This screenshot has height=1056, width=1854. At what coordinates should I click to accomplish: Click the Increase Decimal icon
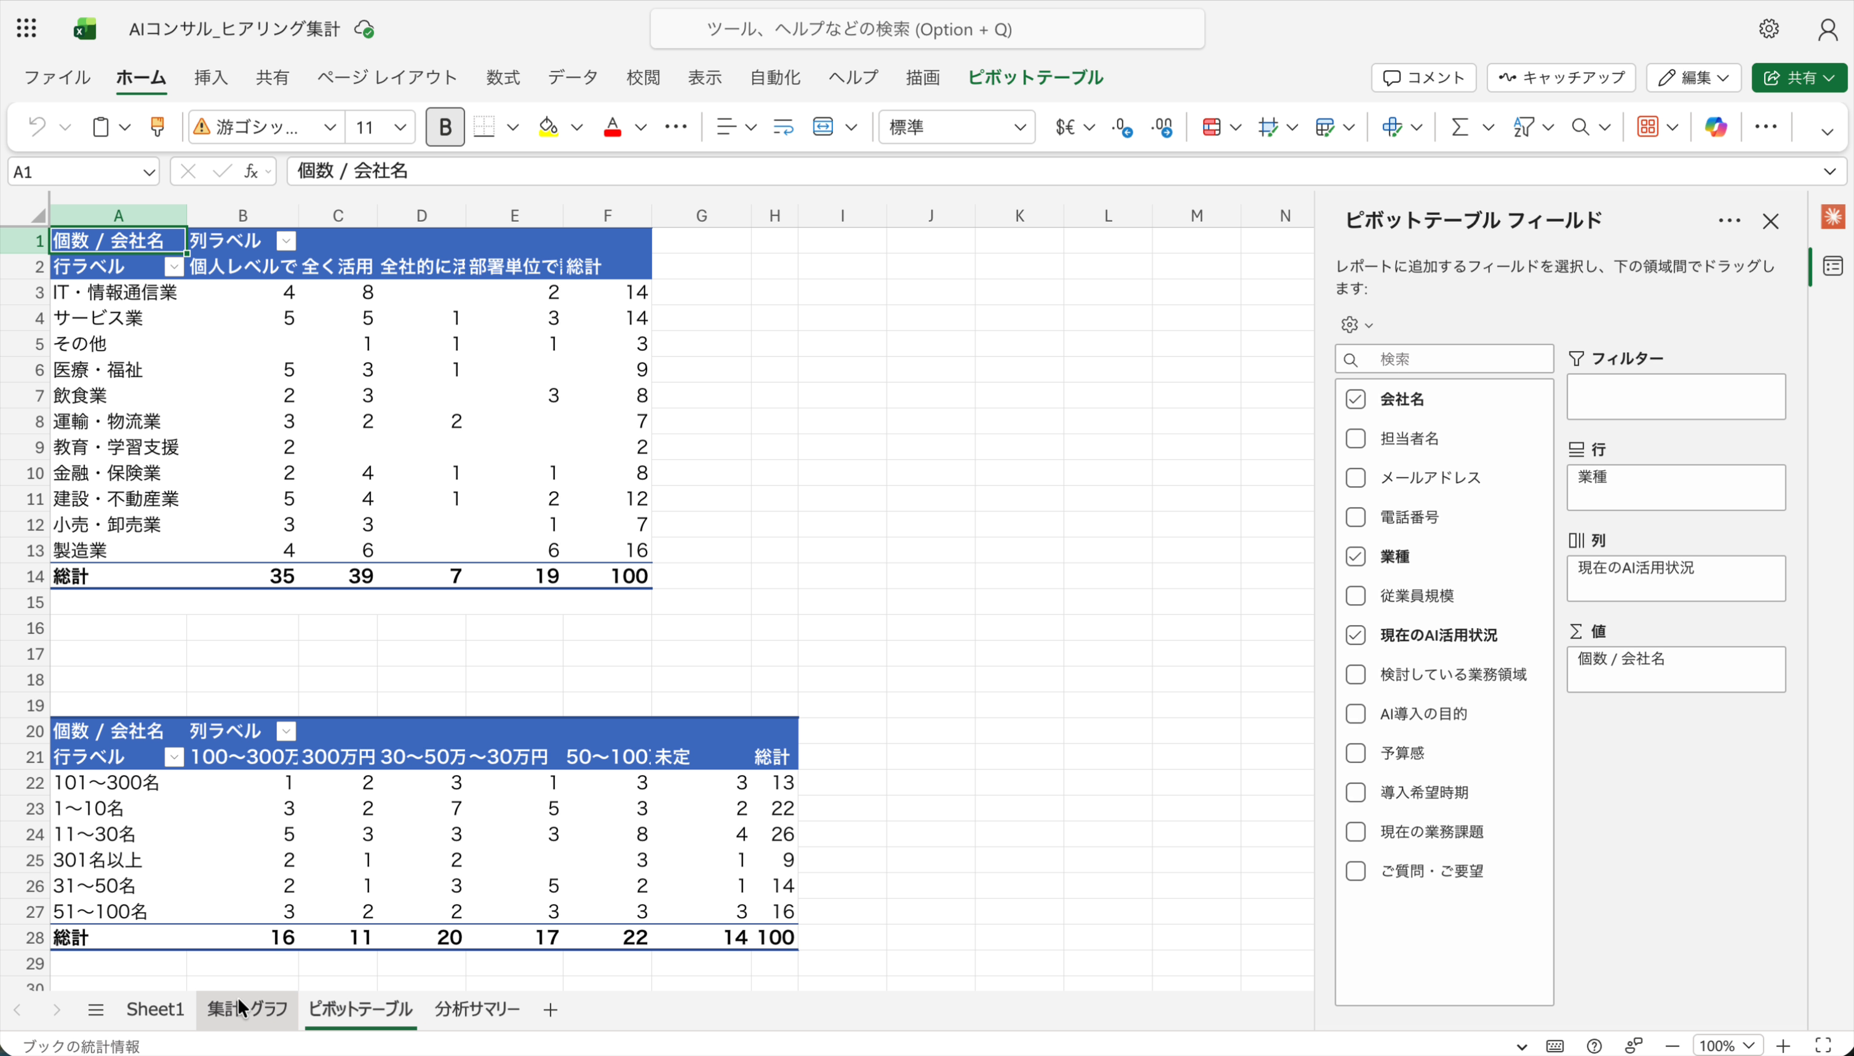pyautogui.click(x=1122, y=127)
